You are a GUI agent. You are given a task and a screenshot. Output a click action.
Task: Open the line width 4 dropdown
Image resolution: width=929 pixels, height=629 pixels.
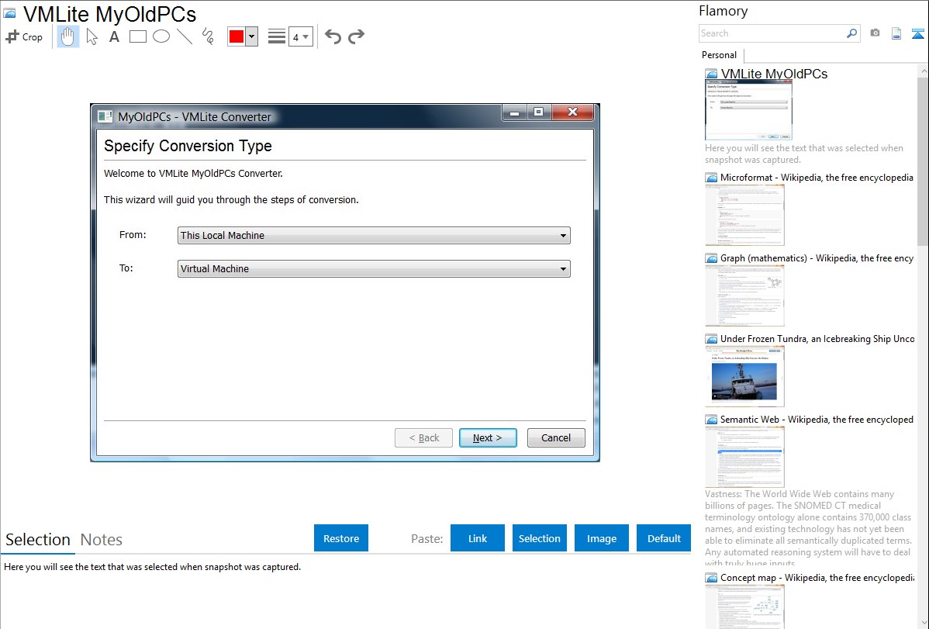(301, 36)
